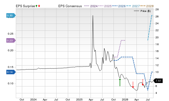The width and height of the screenshot is (169, 101).
Task: Click the 0.14 dark-blue value tag
Action: point(11,72)
